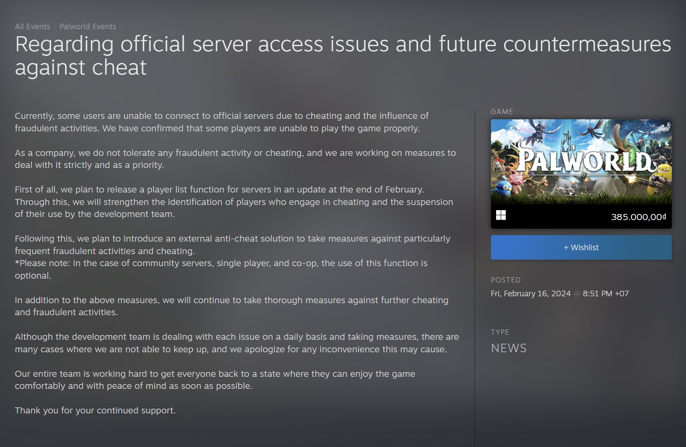The image size is (686, 447).
Task: Click paragraph starting 'Our entire team is working hard'
Action: coord(215,380)
